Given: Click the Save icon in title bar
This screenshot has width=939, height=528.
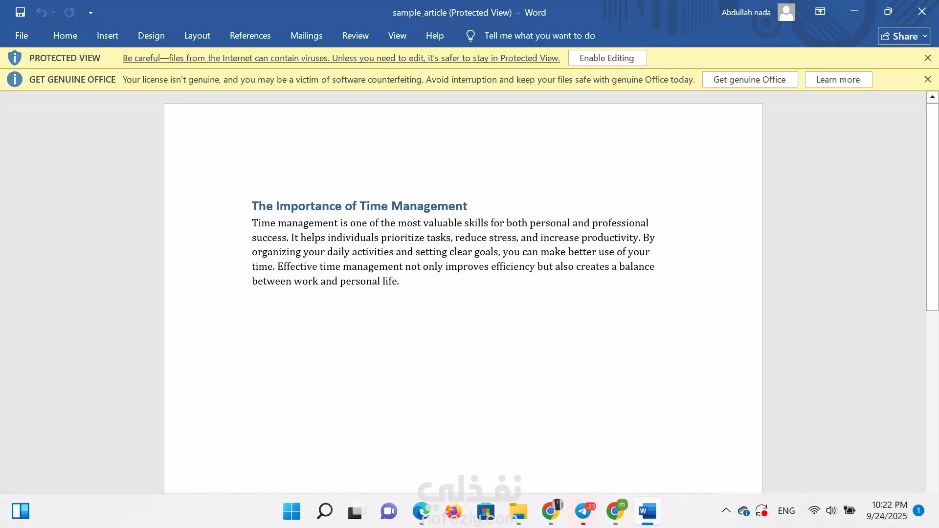Looking at the screenshot, I should [20, 12].
